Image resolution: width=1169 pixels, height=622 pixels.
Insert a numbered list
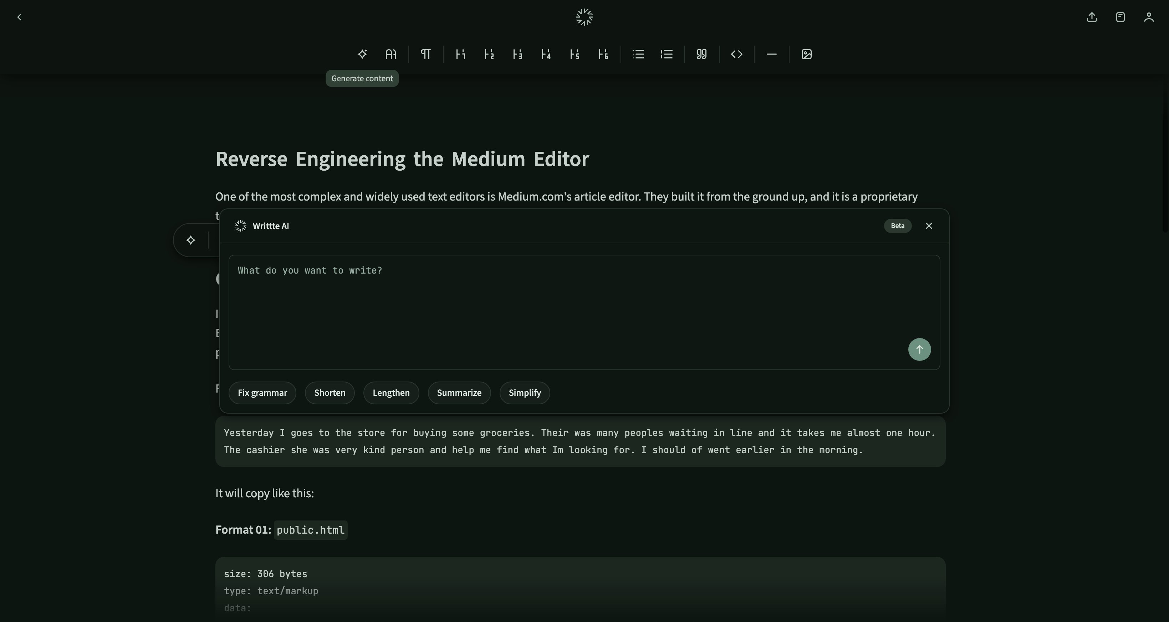click(667, 55)
